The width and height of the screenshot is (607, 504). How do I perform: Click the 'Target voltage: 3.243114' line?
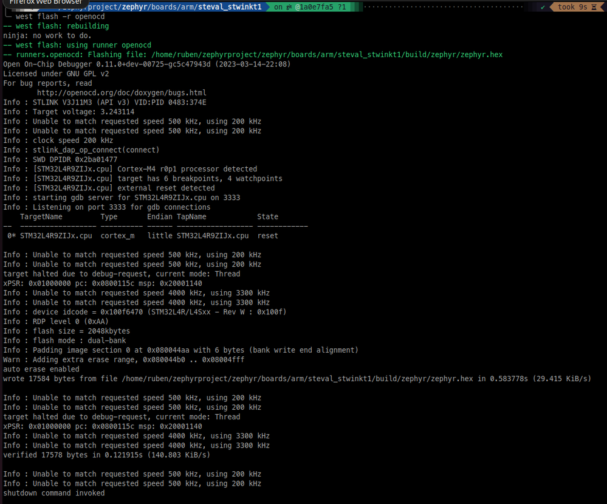[69, 112]
